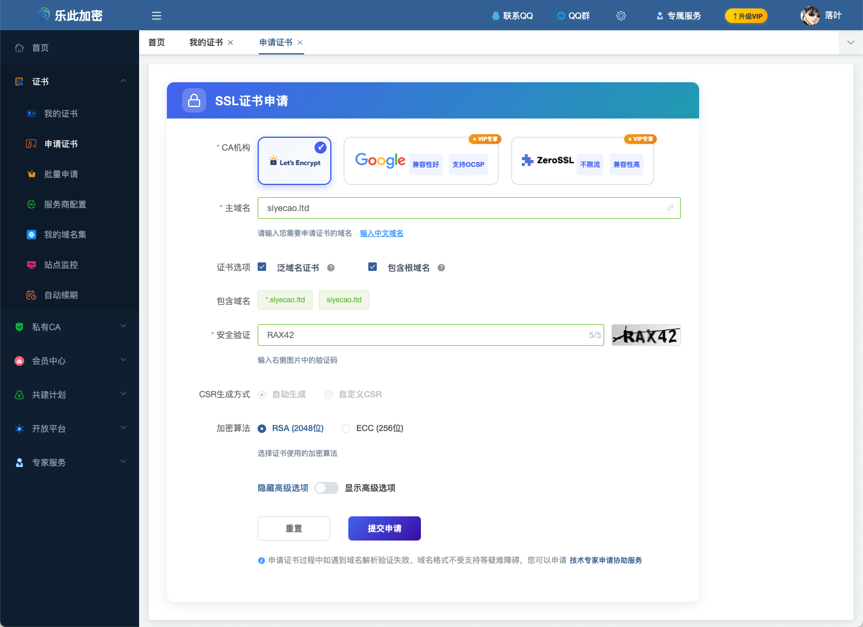Viewport: 863px width, 627px height.
Task: Select 自动生成 CSR radio button
Action: (262, 395)
